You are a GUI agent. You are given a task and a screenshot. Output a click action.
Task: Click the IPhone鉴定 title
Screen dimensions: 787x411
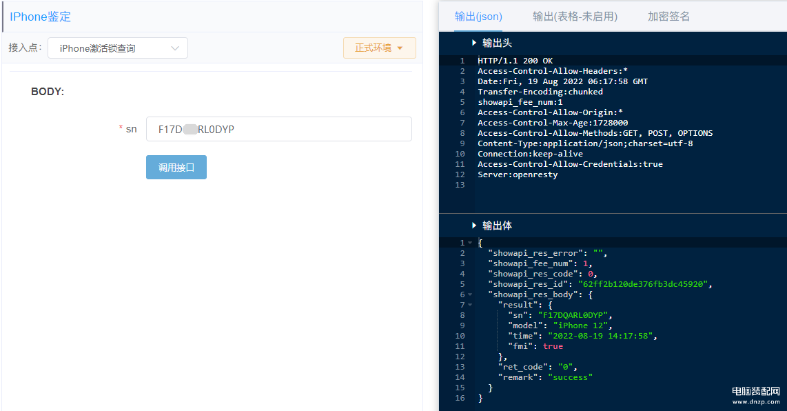(40, 17)
